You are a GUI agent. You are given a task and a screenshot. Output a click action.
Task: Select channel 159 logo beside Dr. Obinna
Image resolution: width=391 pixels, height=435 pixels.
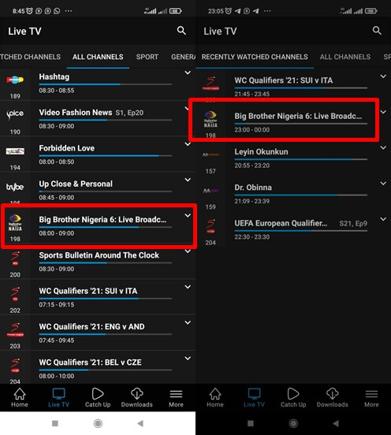(x=210, y=191)
